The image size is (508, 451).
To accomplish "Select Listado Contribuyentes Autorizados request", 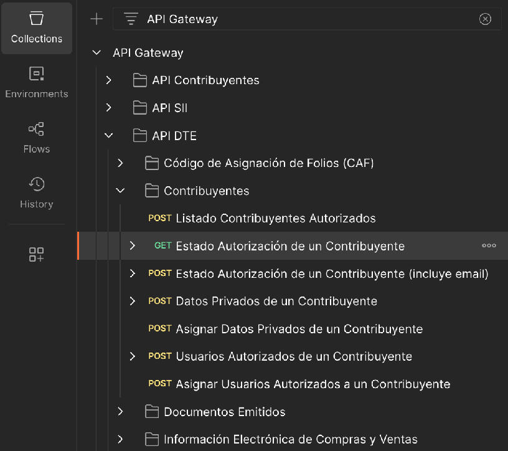I will click(275, 218).
